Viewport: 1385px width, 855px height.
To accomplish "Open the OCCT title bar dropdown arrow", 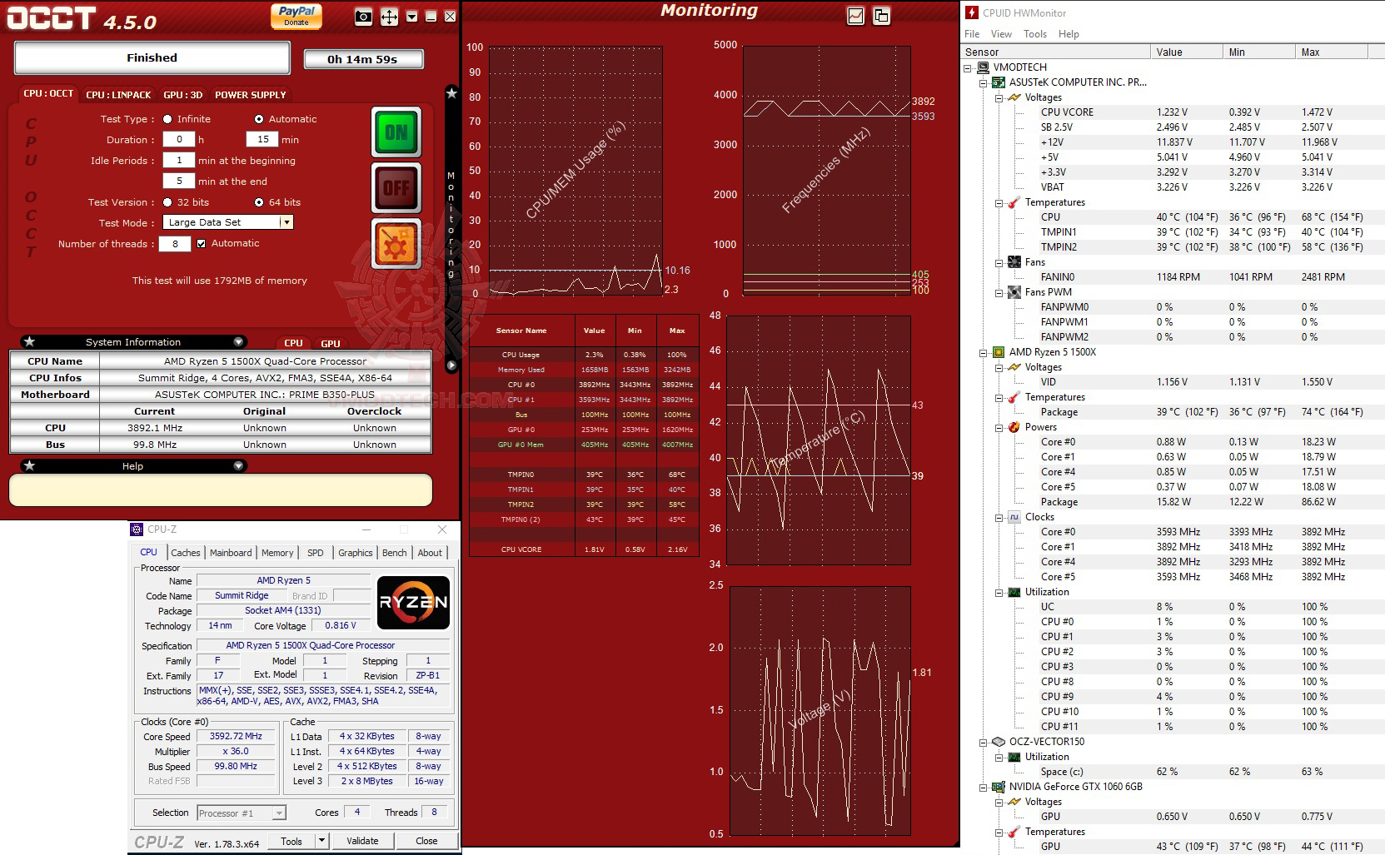I will (411, 17).
